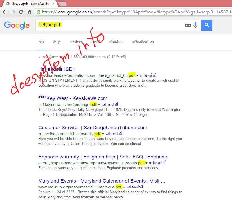Close the filetype:pdf browser tab
This screenshot has height=200, width=232.
(53, 4)
